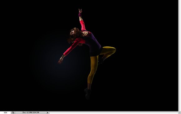This screenshot has width=181, height=114.
Task: Click the status bar preview icon
Action: click(13, 113)
